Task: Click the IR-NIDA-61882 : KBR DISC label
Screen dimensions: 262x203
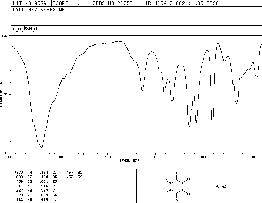Action: pyautogui.click(x=182, y=3)
